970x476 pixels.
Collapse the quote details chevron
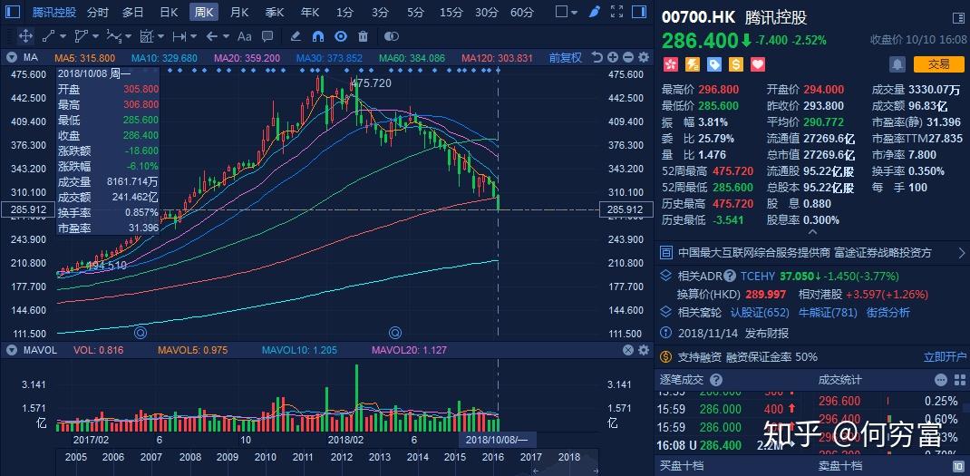pyautogui.click(x=812, y=232)
